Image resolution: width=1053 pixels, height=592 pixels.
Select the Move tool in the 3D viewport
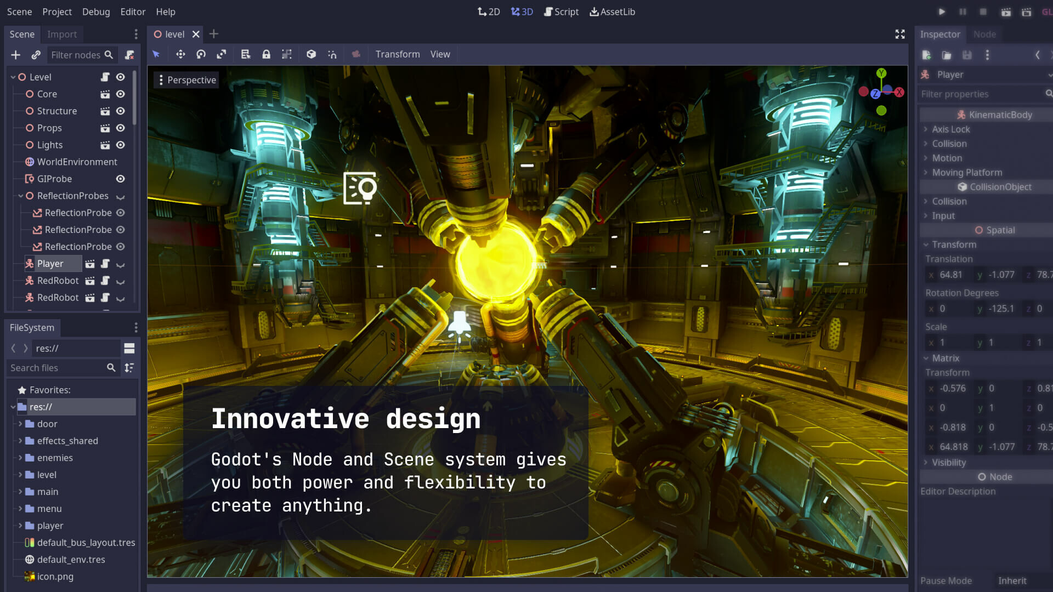[x=180, y=54]
